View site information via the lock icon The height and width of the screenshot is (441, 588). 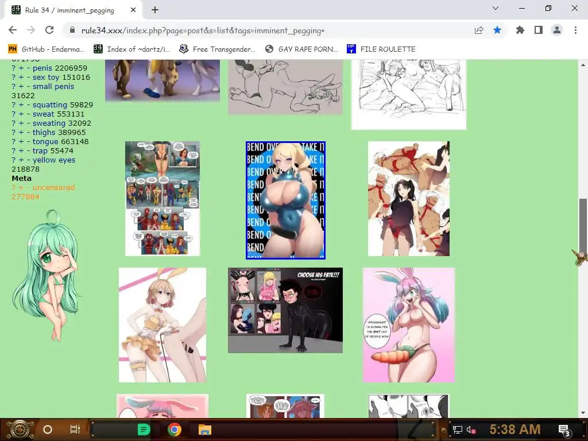point(72,30)
